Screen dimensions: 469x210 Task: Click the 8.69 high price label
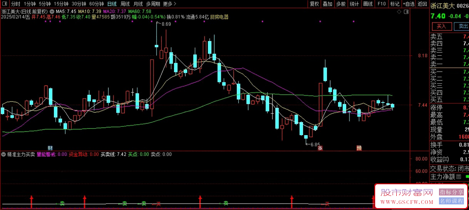166,24
